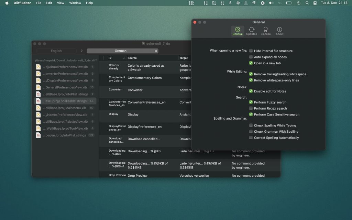Enable Perform Regex search

(251, 108)
